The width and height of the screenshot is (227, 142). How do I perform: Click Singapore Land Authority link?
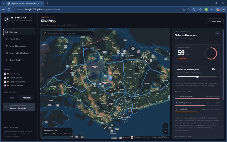[160, 137]
